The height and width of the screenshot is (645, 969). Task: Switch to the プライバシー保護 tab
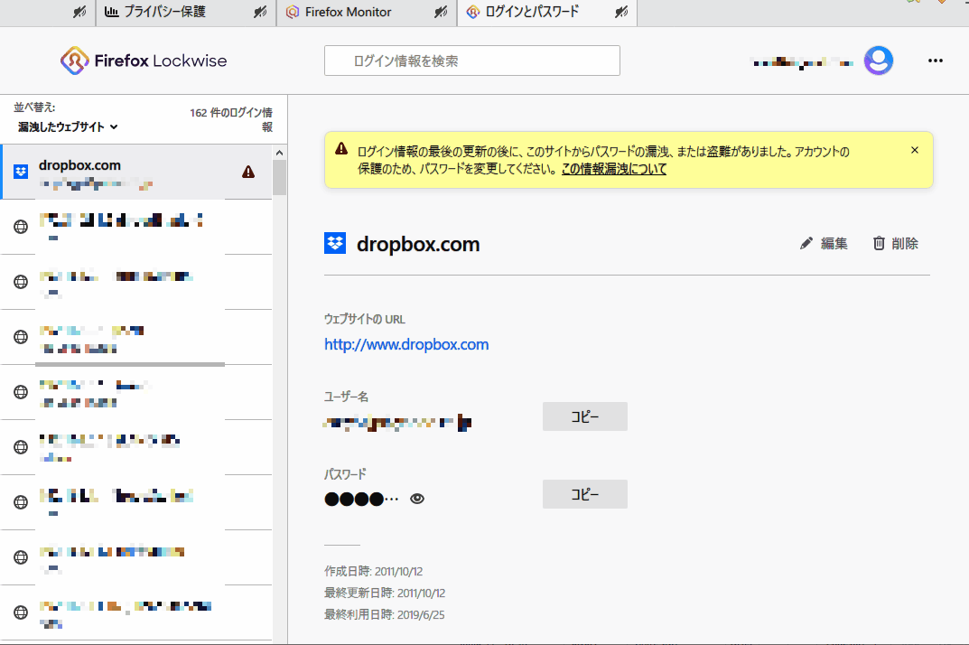186,13
